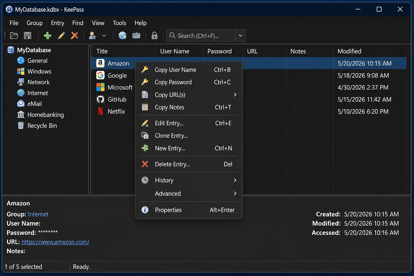Image resolution: width=414 pixels, height=276 pixels.
Task: Open the https://www.amazon.com/ link
Action: (x=56, y=242)
